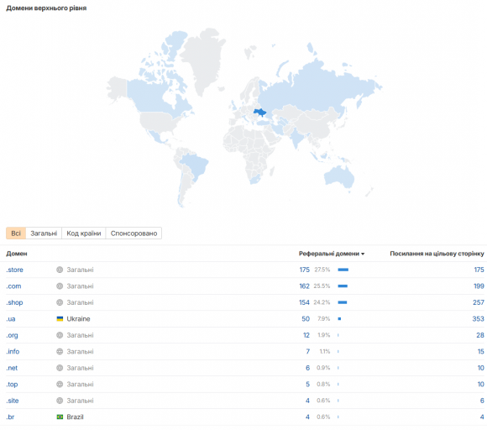Open the .ua domain link
487x430 pixels.
point(11,319)
